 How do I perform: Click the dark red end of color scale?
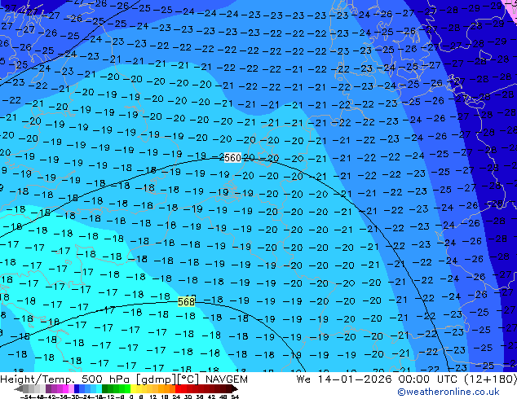pos(233,388)
